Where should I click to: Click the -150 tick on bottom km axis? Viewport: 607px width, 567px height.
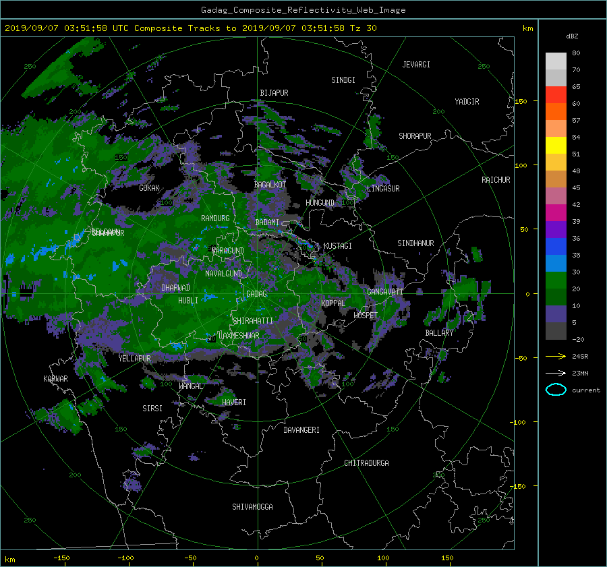click(x=61, y=558)
